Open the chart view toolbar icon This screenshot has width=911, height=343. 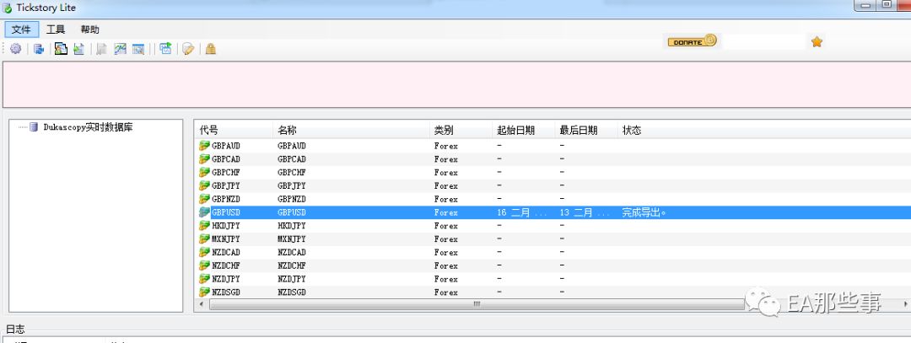tap(121, 49)
